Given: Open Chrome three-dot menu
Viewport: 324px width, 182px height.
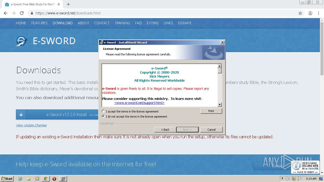Looking at the screenshot, I should (318, 13).
